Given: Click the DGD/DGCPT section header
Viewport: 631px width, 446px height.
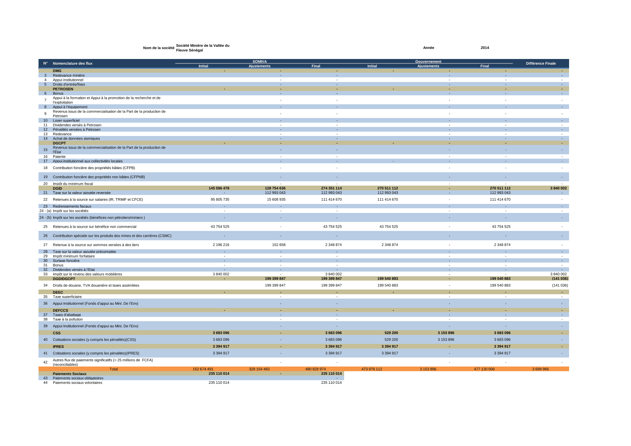Looking at the screenshot, I should [64, 279].
